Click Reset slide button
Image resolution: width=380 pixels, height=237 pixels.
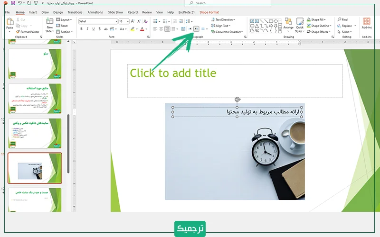(62, 26)
